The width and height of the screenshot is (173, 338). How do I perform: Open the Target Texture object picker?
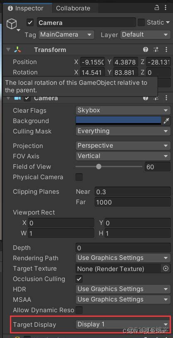tap(166, 269)
